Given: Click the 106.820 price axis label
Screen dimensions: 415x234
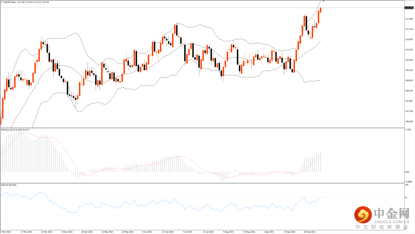Looking at the screenshot, I should pyautogui.click(x=408, y=121).
